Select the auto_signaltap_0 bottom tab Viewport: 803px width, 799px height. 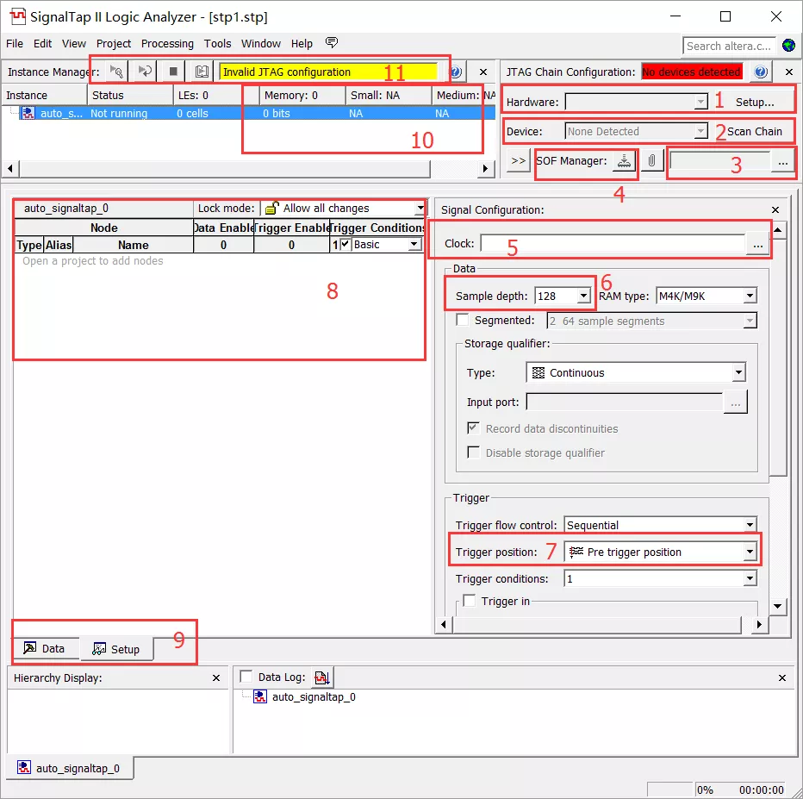[70, 768]
